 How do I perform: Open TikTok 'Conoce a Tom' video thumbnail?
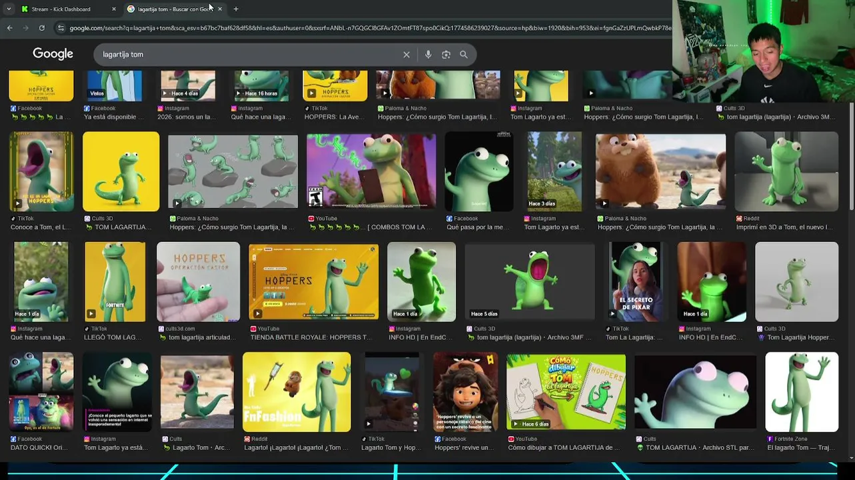[41, 171]
